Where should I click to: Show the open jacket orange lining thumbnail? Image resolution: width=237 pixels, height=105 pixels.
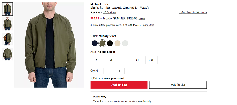pos(8,39)
